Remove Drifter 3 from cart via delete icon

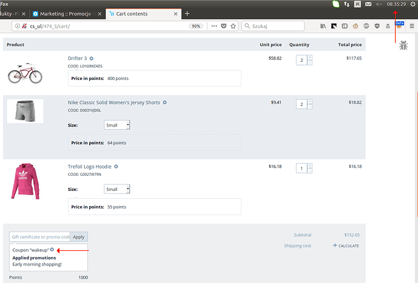pos(92,59)
